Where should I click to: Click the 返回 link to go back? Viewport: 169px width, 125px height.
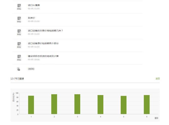click(157, 79)
